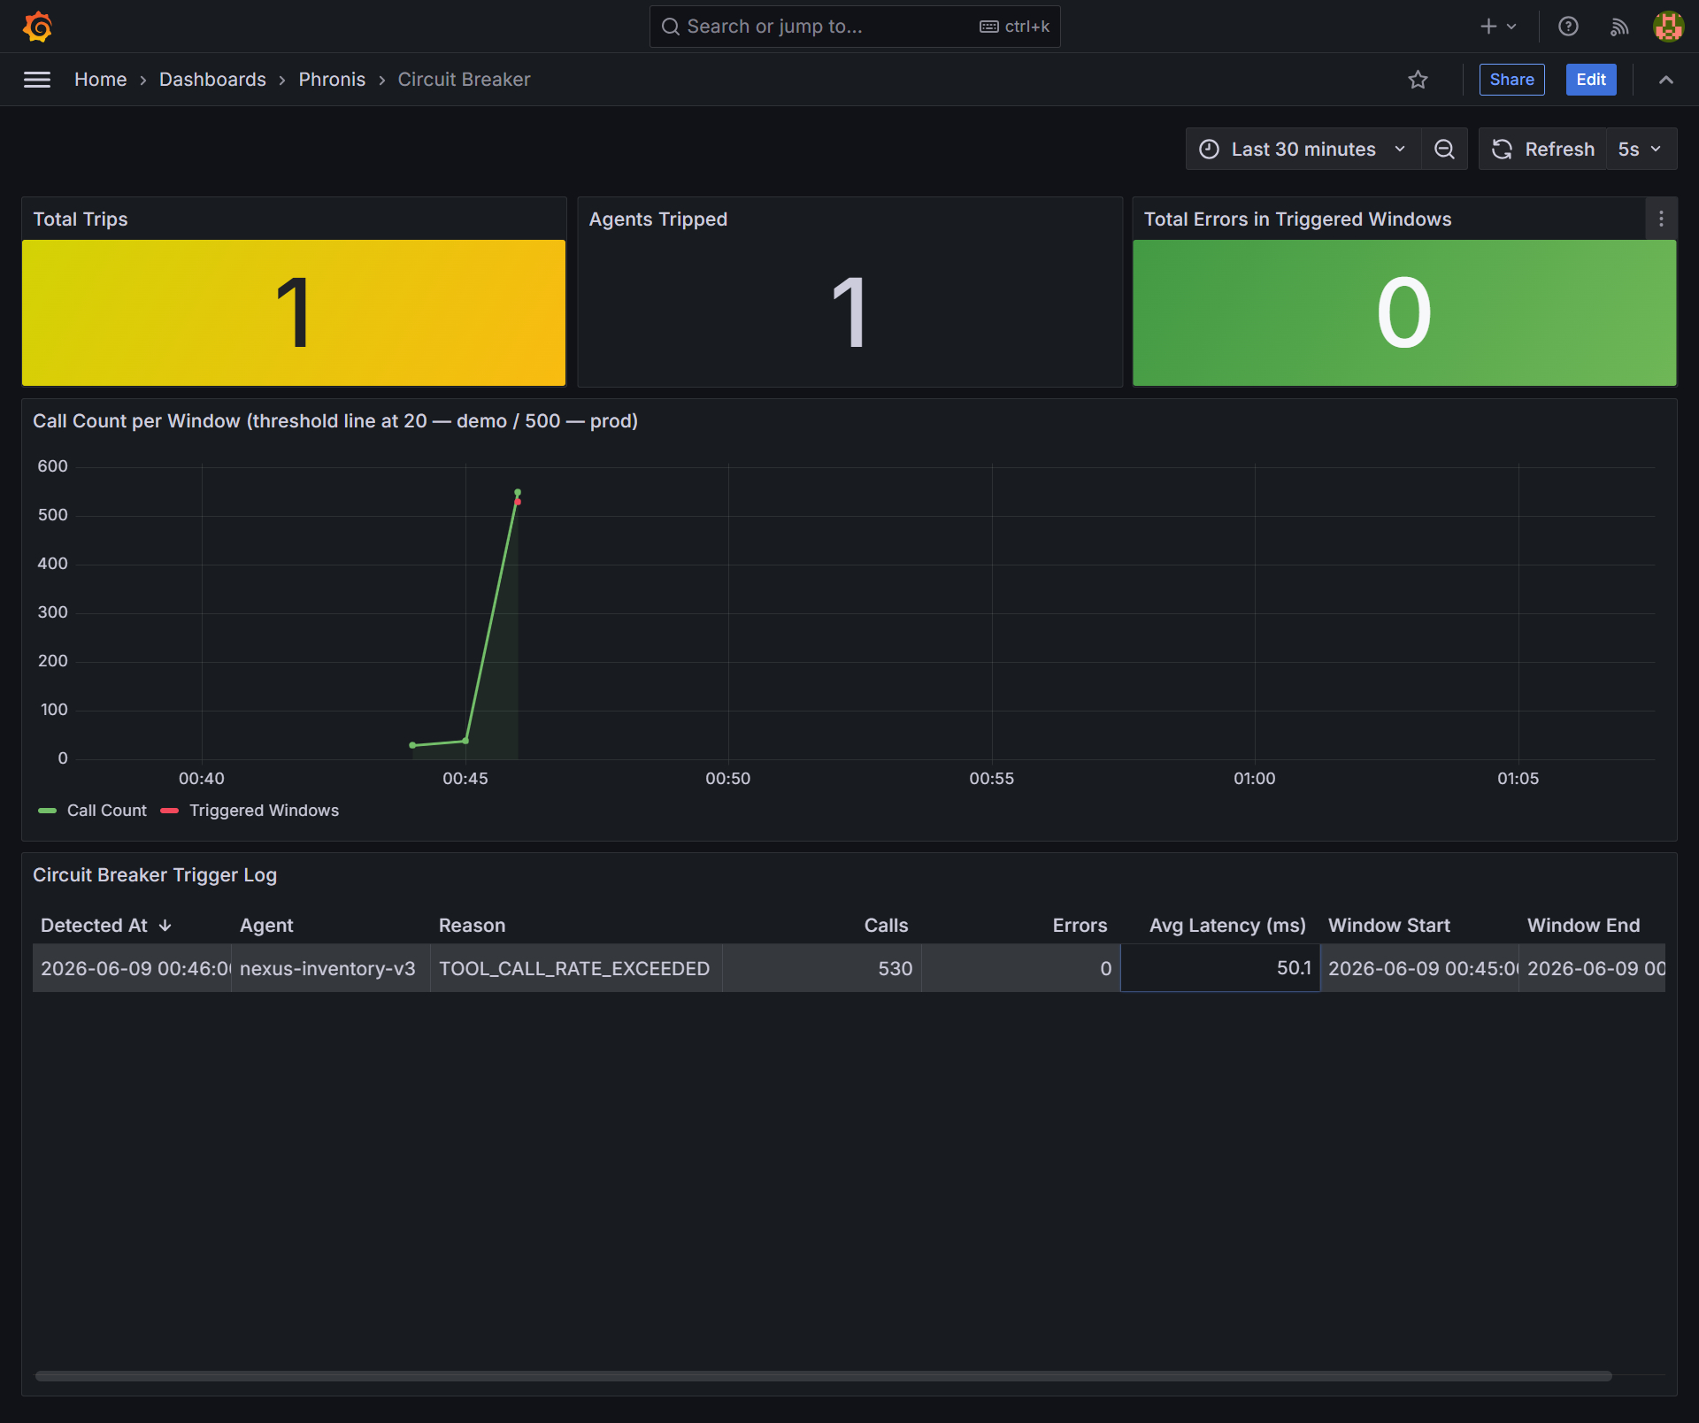Click the Circuit Breaker Trigger Log title
Screen dimensions: 1699x1423
pyautogui.click(x=155, y=875)
